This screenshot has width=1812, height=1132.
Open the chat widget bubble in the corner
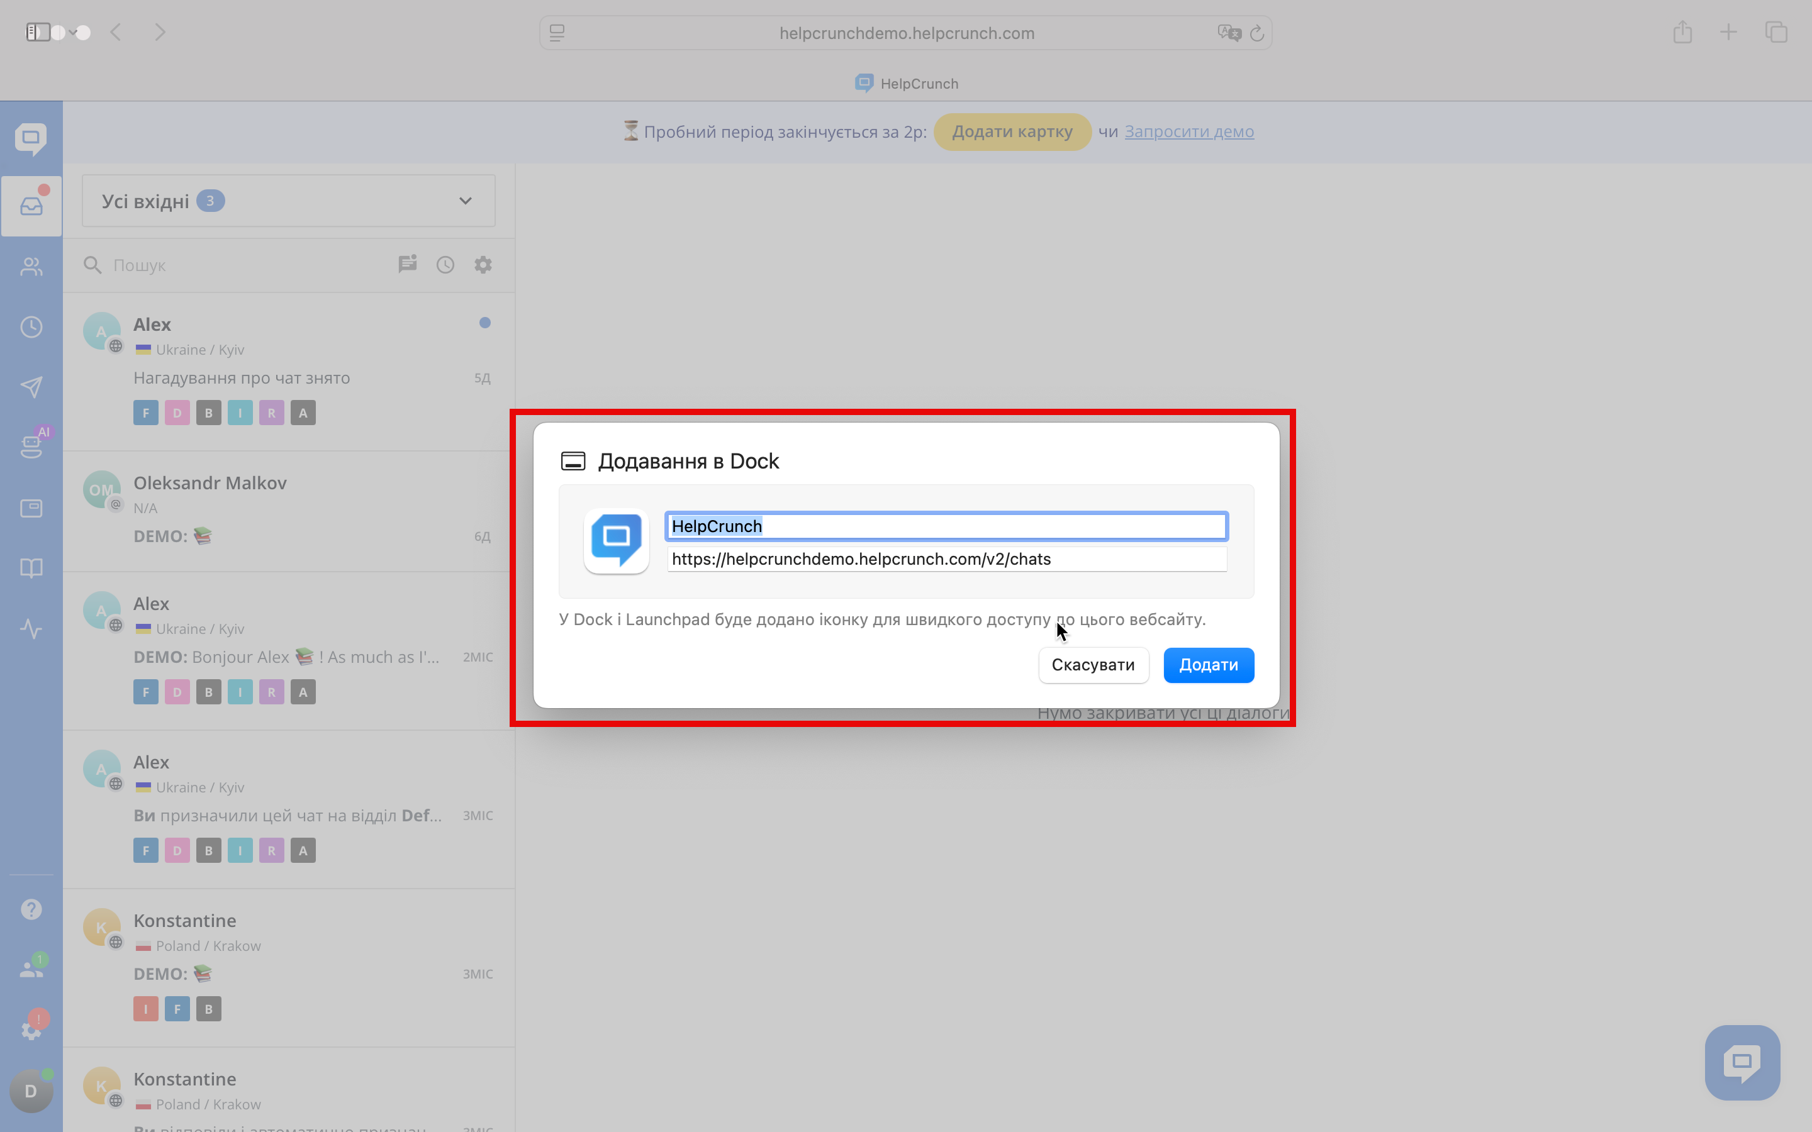(x=1742, y=1062)
